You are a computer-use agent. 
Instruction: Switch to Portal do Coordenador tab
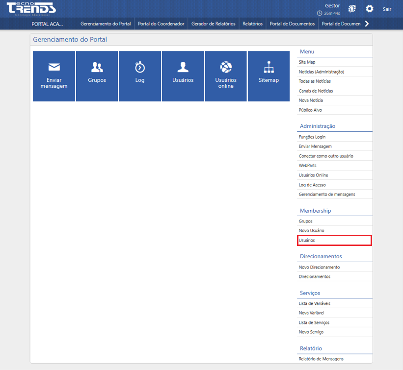[x=161, y=24]
